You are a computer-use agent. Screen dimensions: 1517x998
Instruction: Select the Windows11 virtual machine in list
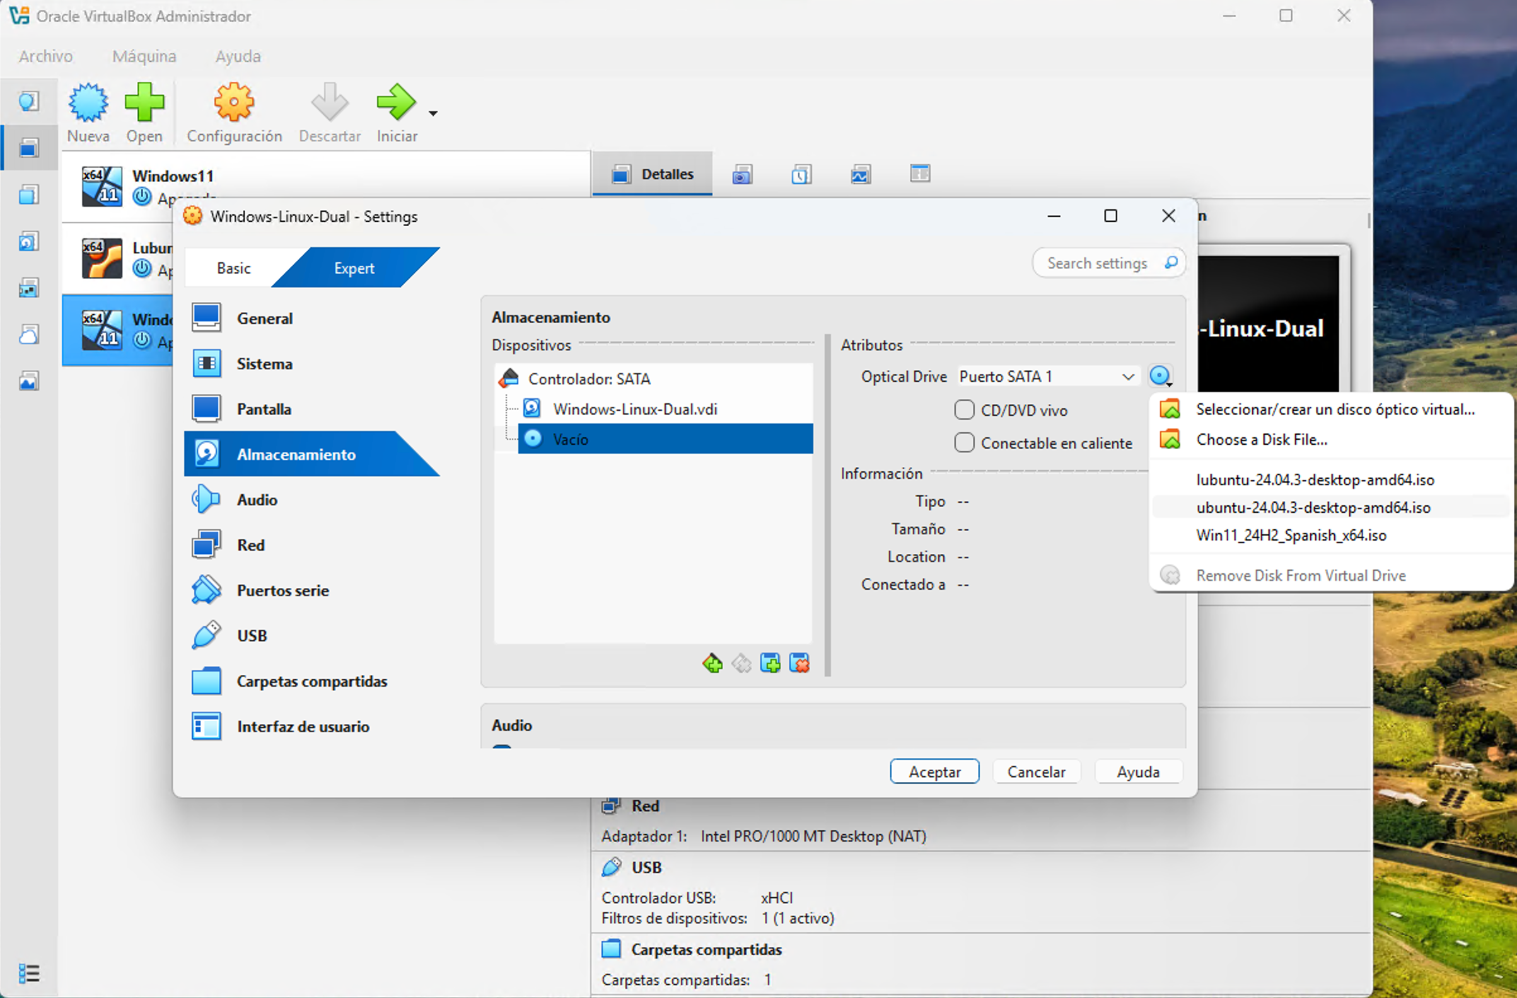click(x=326, y=187)
